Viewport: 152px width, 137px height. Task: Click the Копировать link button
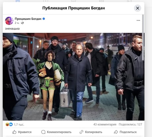point(91,132)
